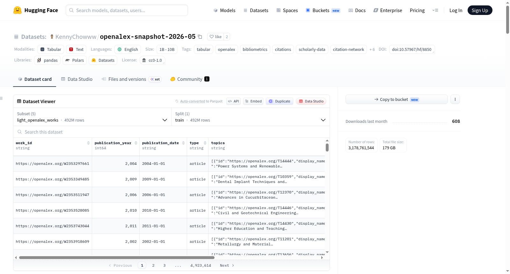This screenshot has height=274, width=510.
Task: Open the Data Studio tab
Action: pyautogui.click(x=77, y=79)
